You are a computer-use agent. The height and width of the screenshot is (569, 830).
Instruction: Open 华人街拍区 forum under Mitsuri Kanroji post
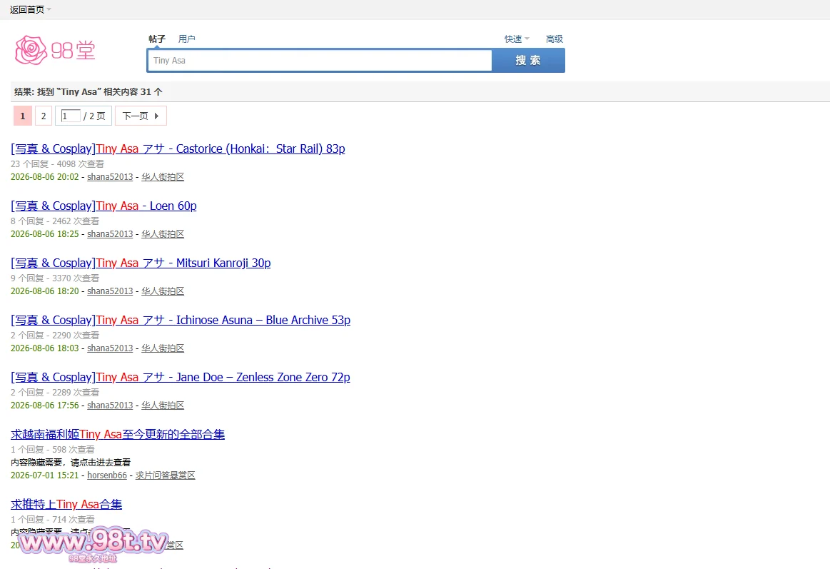(x=163, y=291)
